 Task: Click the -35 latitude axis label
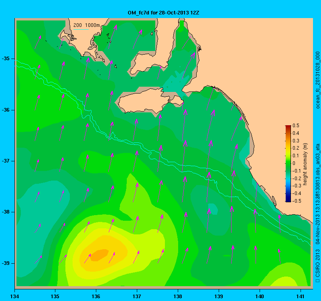(6, 59)
